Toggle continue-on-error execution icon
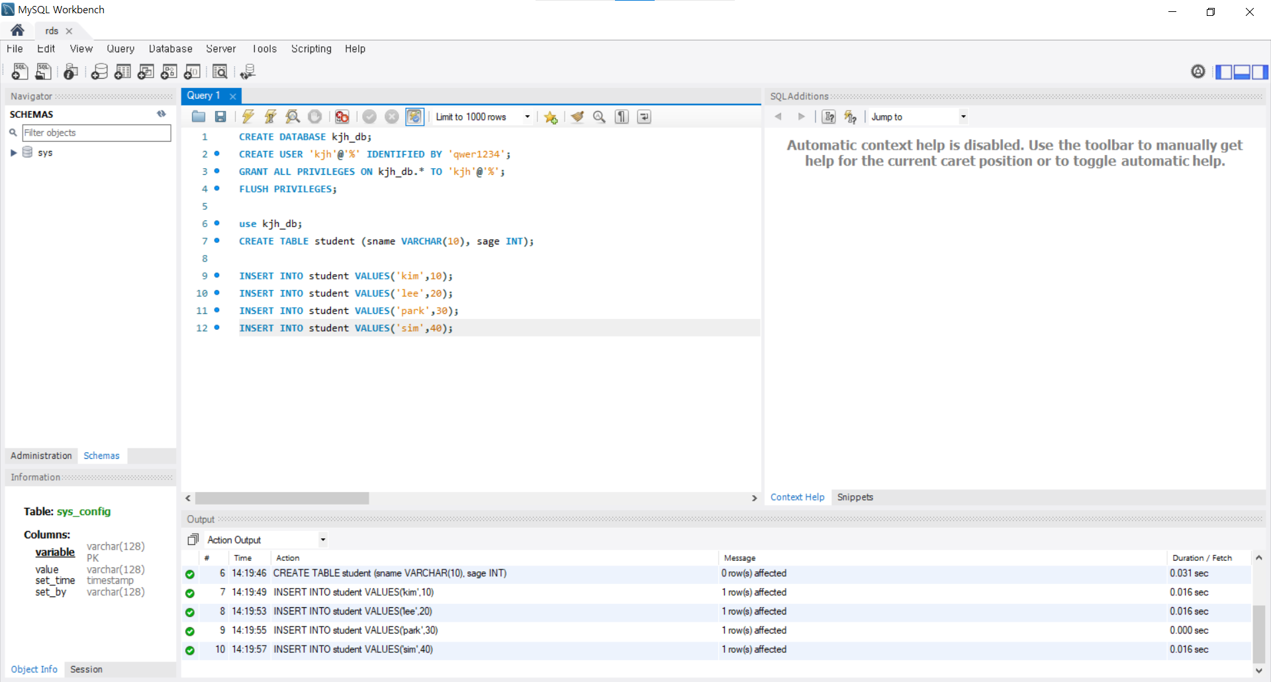This screenshot has height=682, width=1271. click(342, 117)
